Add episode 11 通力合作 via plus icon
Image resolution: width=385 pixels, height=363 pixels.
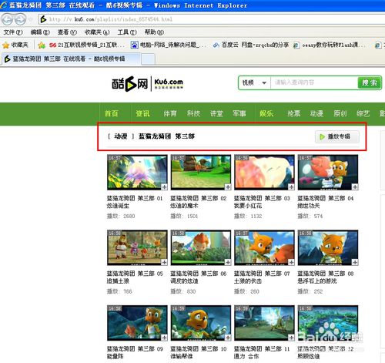[291, 338]
